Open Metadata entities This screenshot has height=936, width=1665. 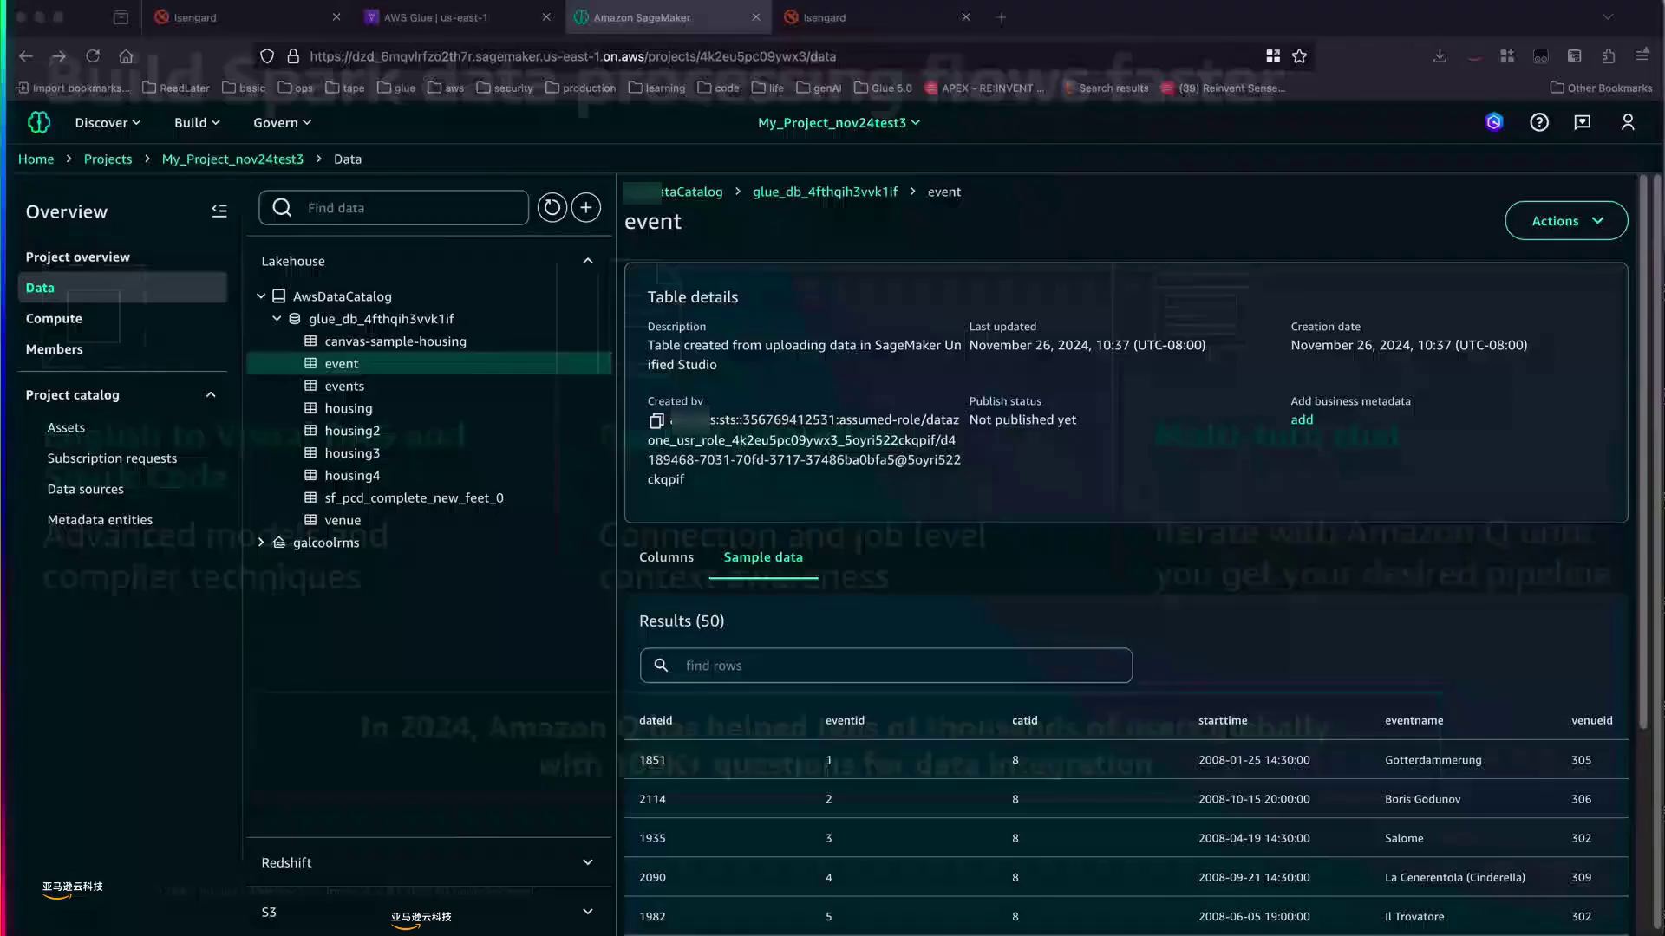(100, 520)
